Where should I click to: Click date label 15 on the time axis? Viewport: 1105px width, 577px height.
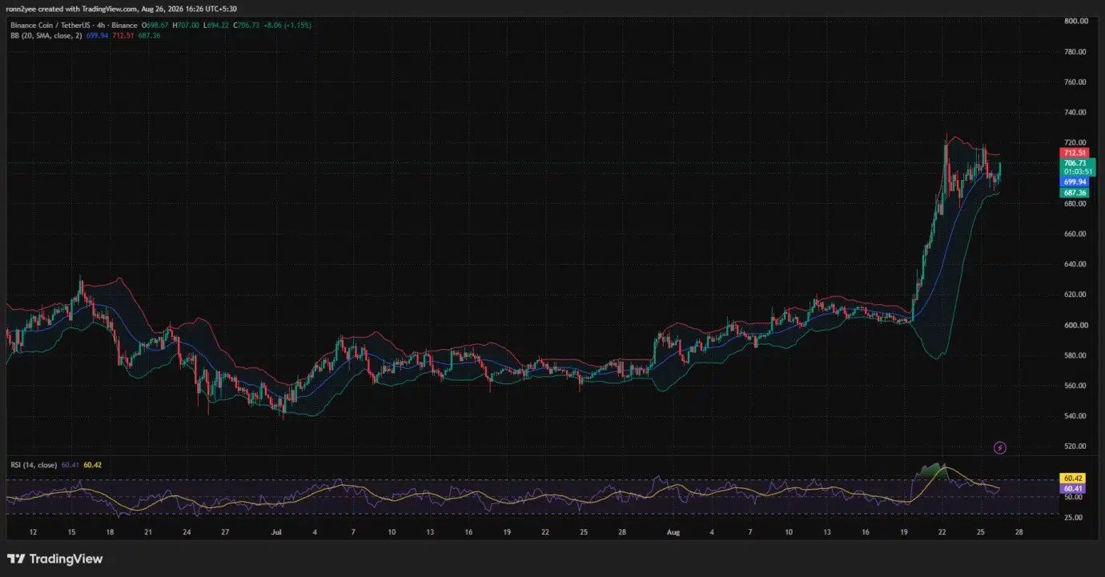click(x=71, y=531)
